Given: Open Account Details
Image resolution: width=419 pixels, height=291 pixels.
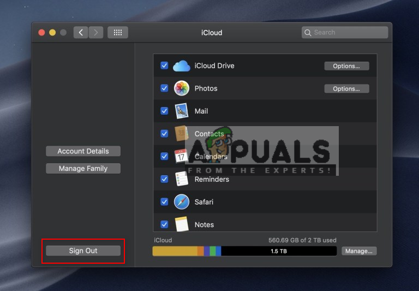Looking at the screenshot, I should tap(83, 151).
